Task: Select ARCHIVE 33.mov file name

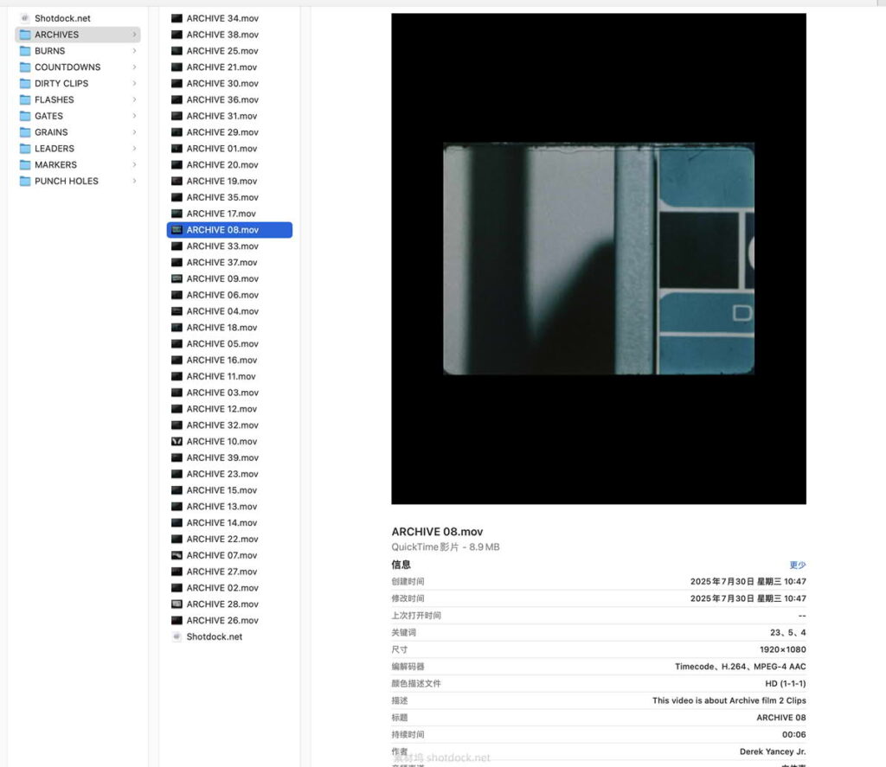Action: (x=222, y=246)
